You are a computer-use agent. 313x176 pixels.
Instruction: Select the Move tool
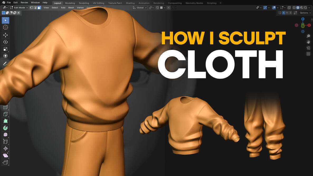pos(5,35)
